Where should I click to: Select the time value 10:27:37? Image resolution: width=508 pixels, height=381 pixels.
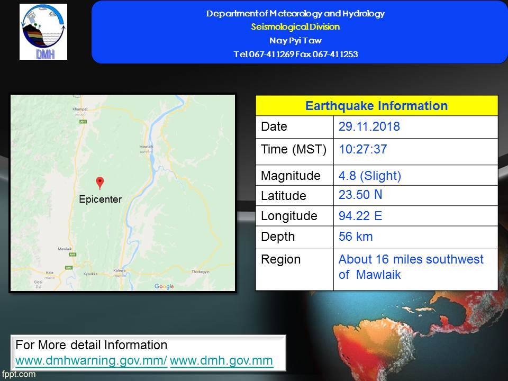362,149
